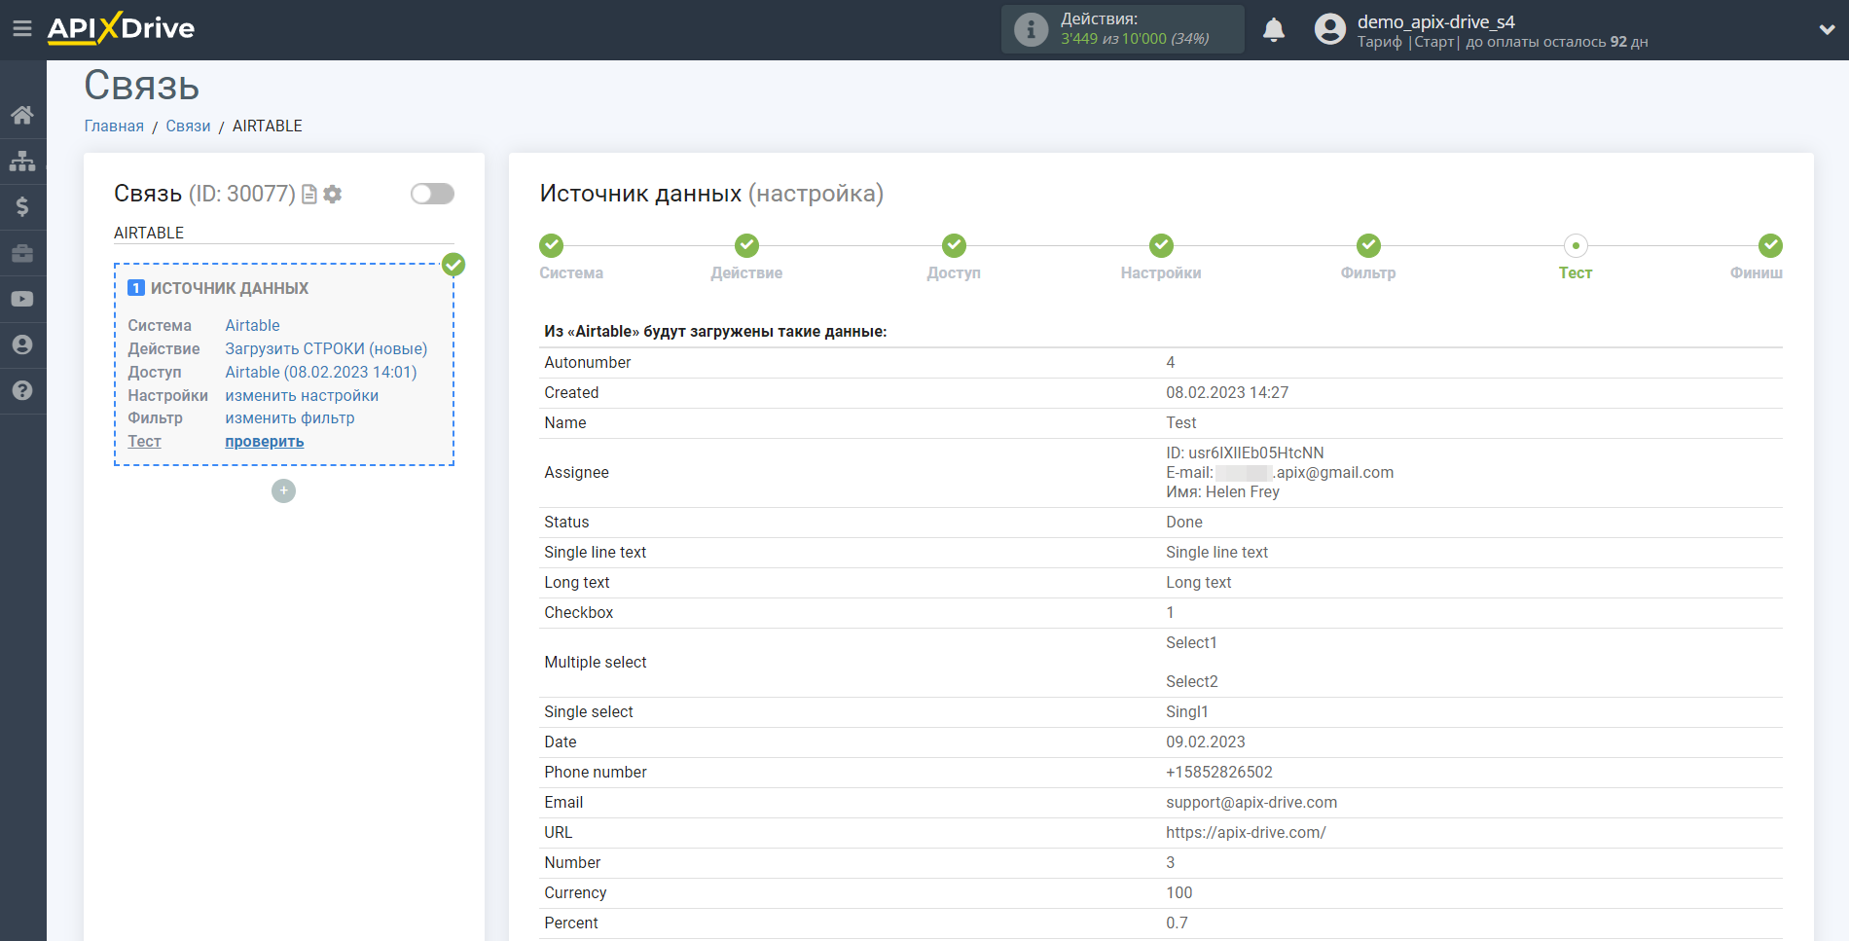1849x941 pixels.
Task: Select the Done status value
Action: [x=1184, y=522]
